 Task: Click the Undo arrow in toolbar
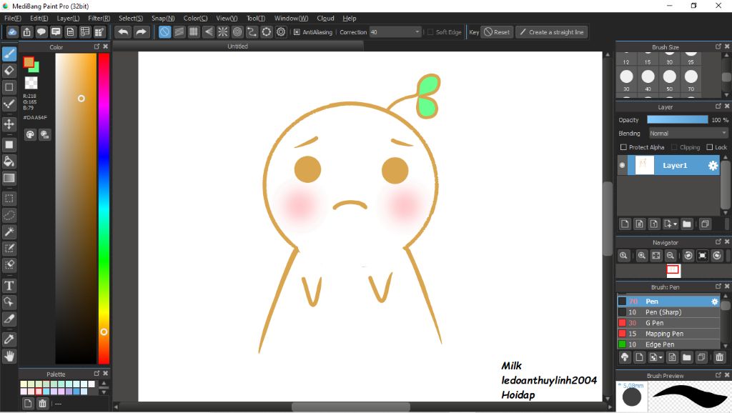123,32
